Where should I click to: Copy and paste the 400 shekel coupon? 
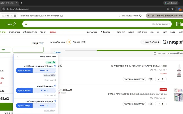pos(24,70)
